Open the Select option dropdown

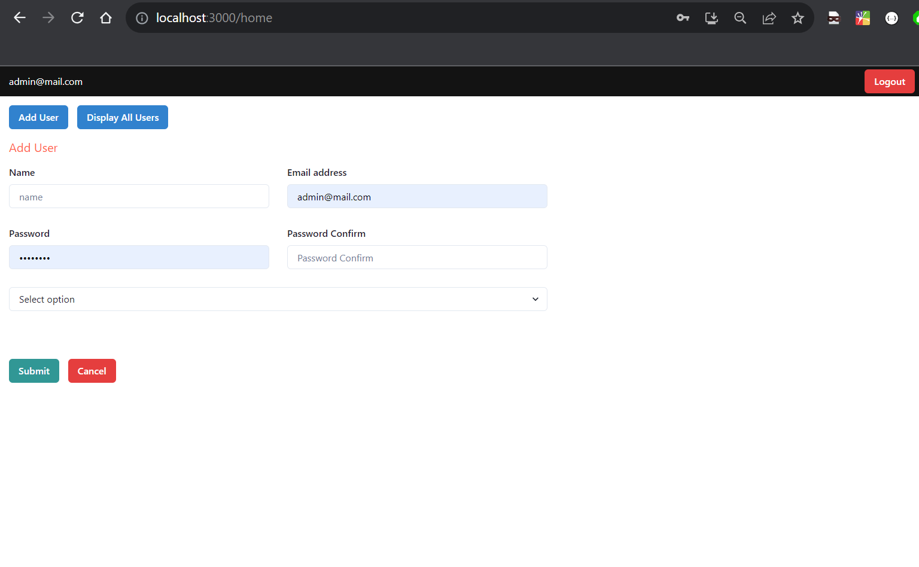(x=278, y=299)
